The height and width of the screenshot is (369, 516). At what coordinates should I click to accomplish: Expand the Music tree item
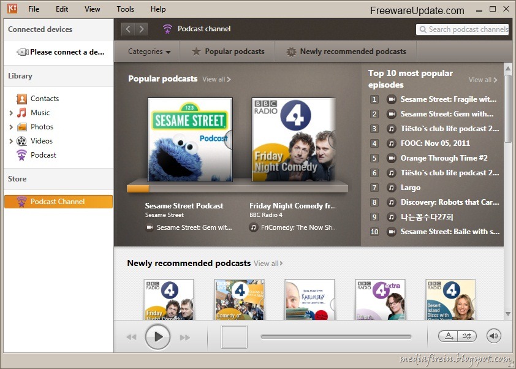pyautogui.click(x=11, y=113)
